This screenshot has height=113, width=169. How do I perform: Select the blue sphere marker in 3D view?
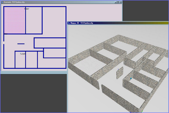[x=131, y=79]
